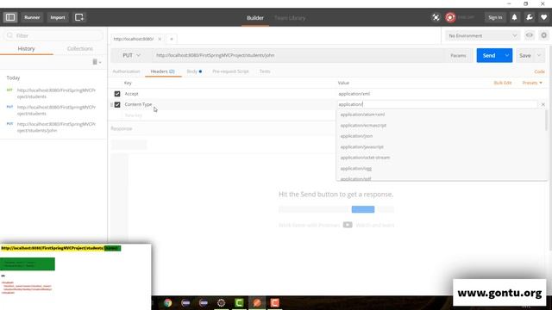Add a new request tab

point(172,39)
